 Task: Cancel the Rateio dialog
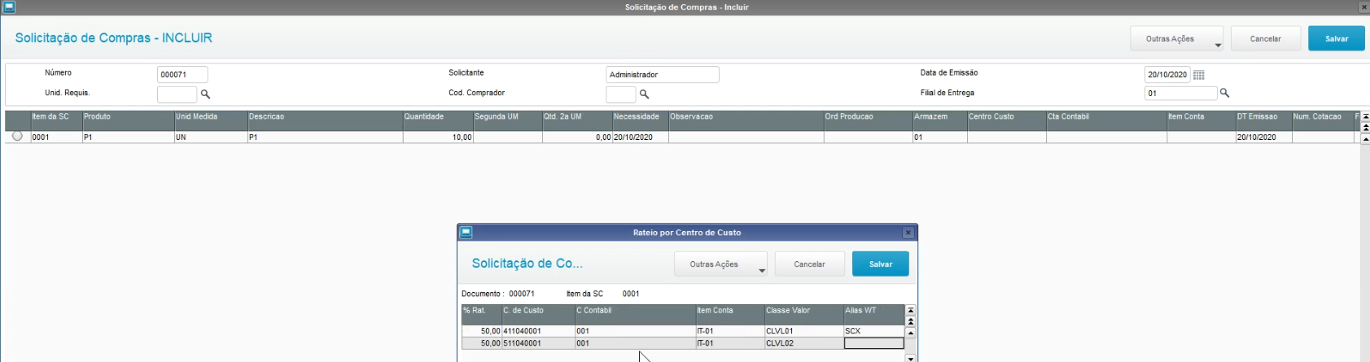pyautogui.click(x=809, y=264)
